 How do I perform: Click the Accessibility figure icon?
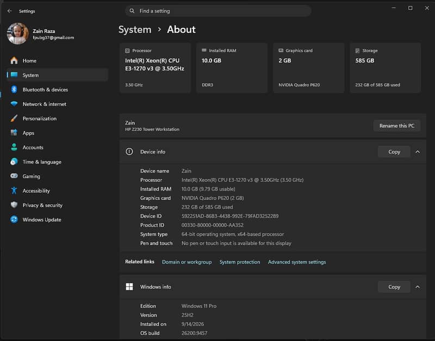click(14, 191)
